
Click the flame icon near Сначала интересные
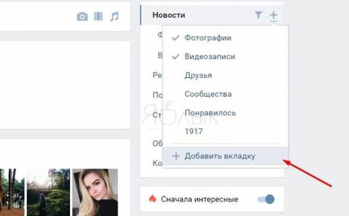click(x=152, y=199)
